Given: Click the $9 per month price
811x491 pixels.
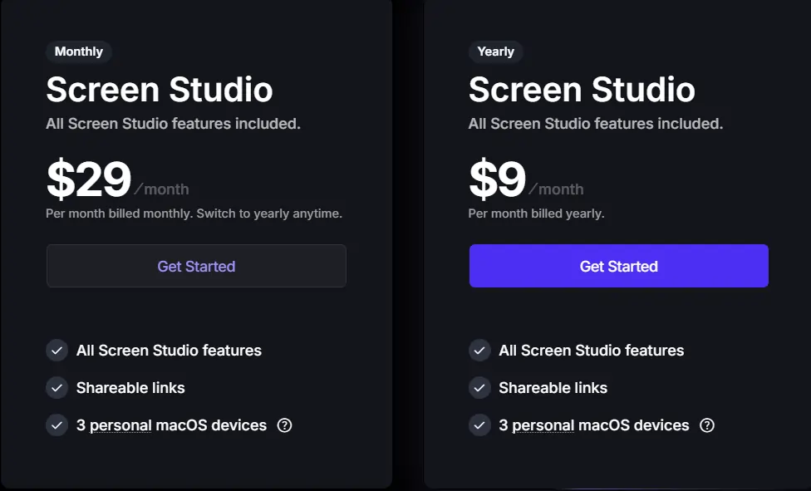Looking at the screenshot, I should pos(498,180).
